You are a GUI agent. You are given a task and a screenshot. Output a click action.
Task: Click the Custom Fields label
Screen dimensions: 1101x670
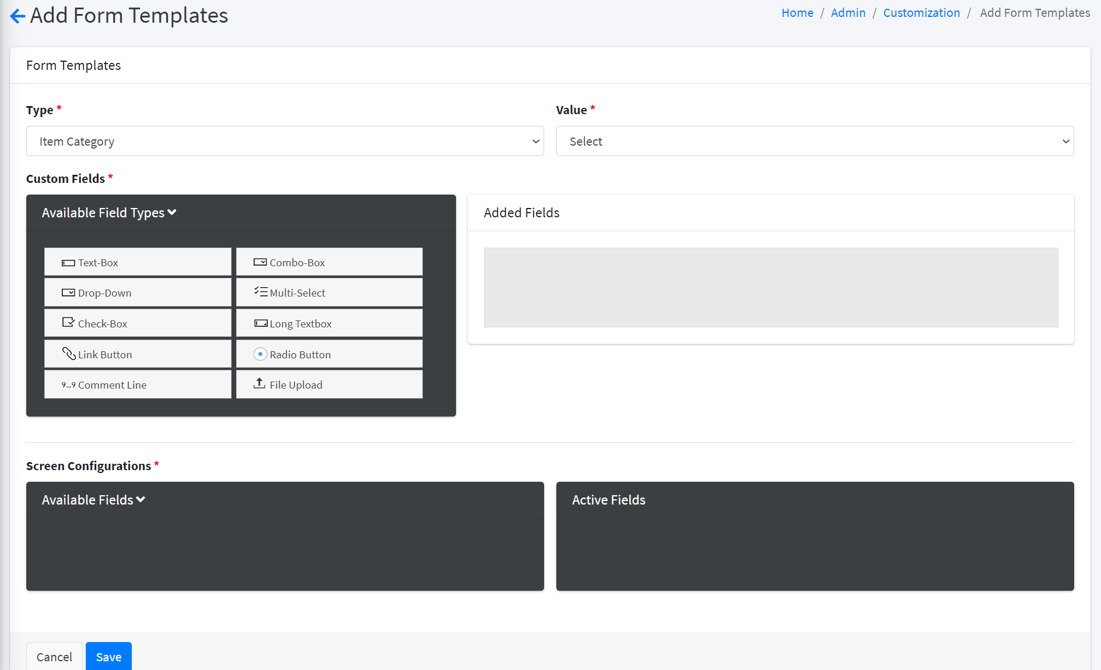[65, 179]
